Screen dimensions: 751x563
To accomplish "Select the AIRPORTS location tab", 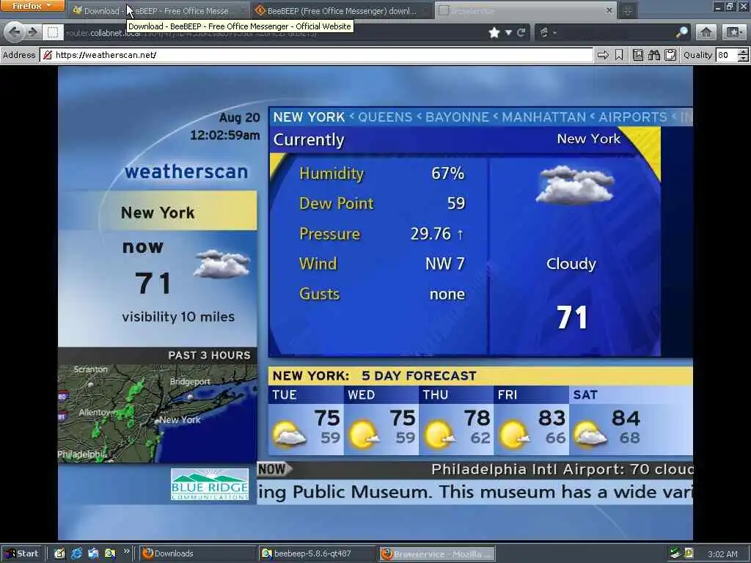I will click(633, 117).
